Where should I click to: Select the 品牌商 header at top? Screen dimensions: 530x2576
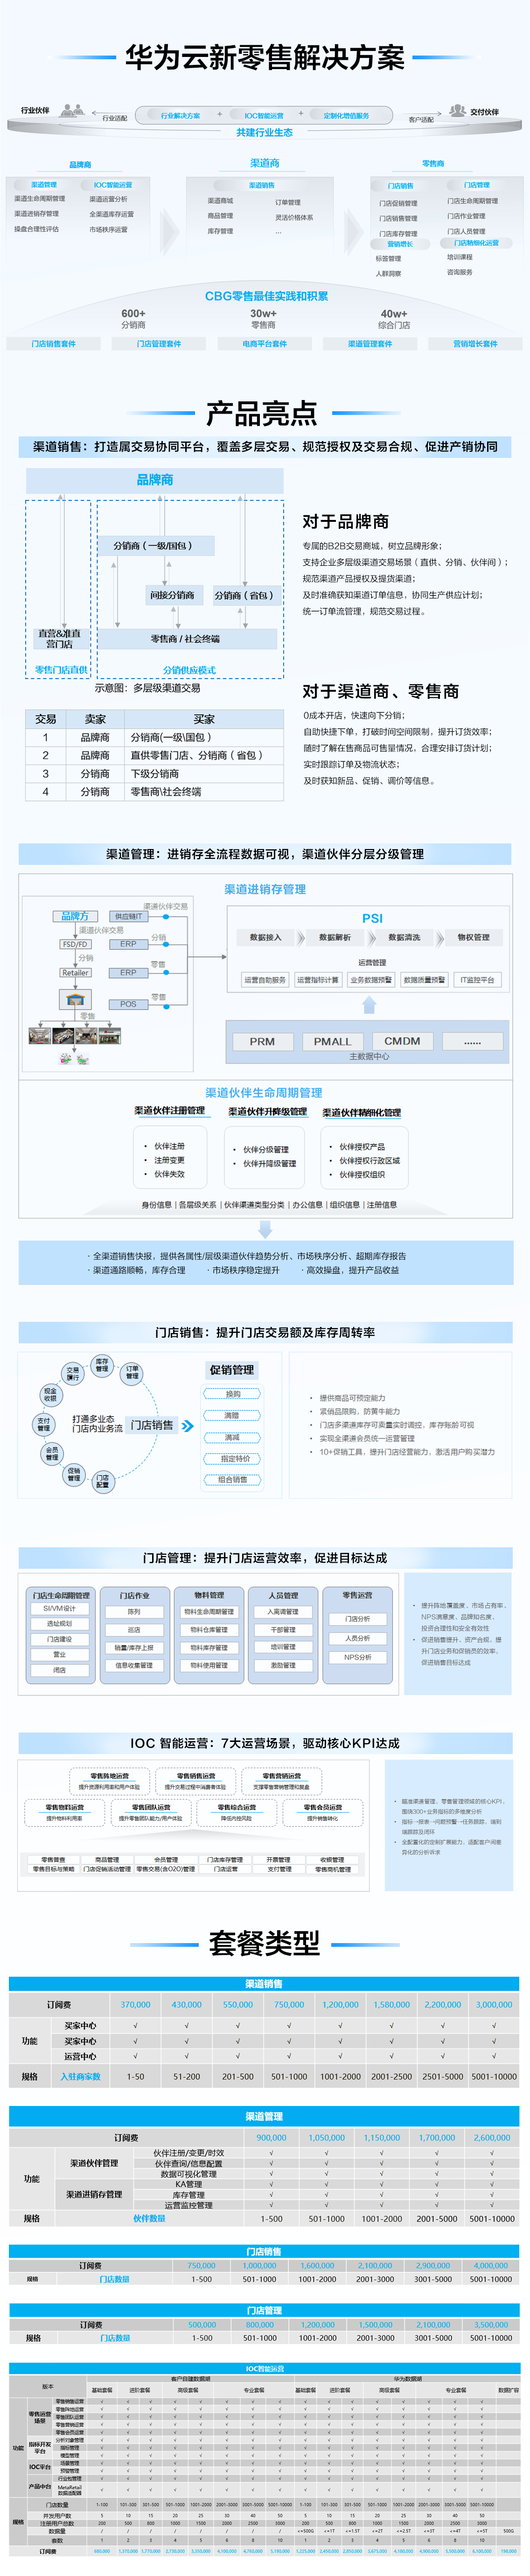(80, 165)
